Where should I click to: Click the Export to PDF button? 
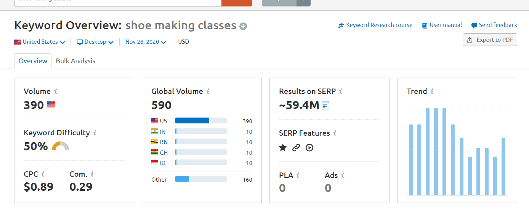tap(490, 40)
